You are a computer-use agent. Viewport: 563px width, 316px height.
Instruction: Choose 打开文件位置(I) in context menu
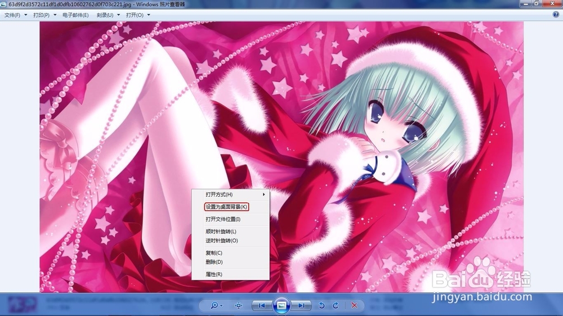coord(230,219)
